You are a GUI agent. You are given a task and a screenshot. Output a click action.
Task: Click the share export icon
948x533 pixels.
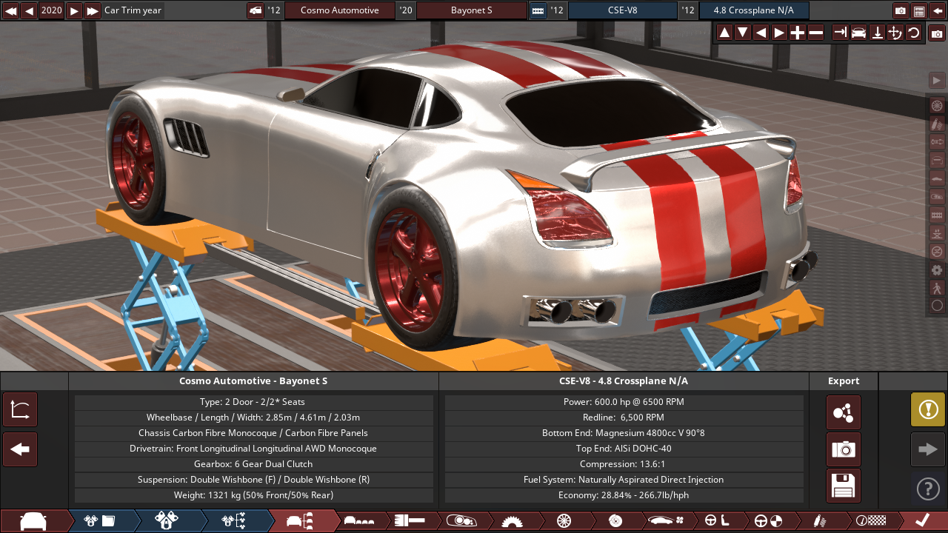pos(844,412)
